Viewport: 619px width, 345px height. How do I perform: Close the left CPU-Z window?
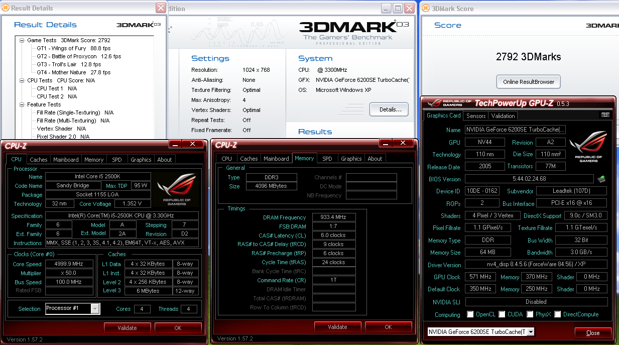click(x=192, y=144)
